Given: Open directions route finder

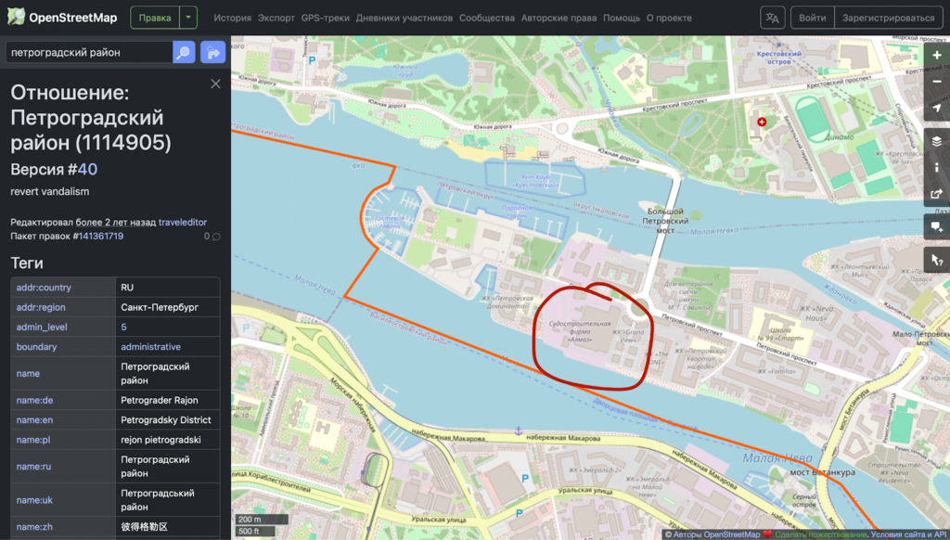Looking at the screenshot, I should (x=212, y=53).
